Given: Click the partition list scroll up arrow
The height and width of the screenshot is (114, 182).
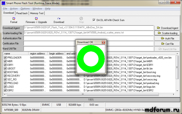Looking at the screenshot, I should click(177, 54).
